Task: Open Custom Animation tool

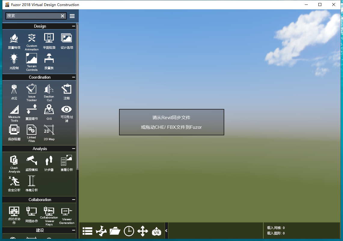Action: [x=32, y=42]
